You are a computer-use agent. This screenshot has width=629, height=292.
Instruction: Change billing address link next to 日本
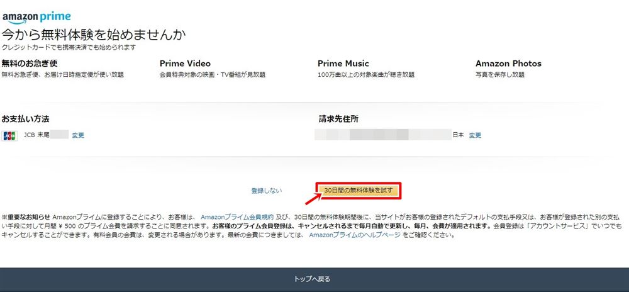point(475,135)
